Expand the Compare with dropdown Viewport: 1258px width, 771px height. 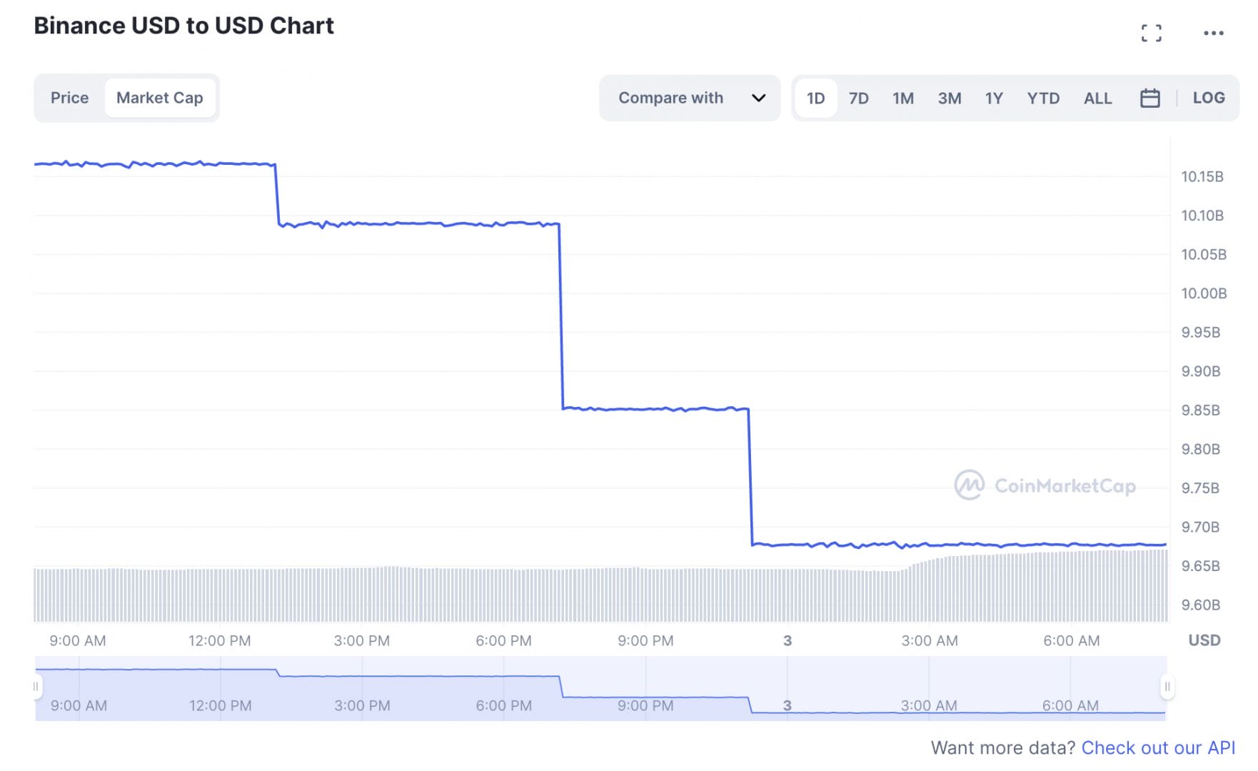670,98
